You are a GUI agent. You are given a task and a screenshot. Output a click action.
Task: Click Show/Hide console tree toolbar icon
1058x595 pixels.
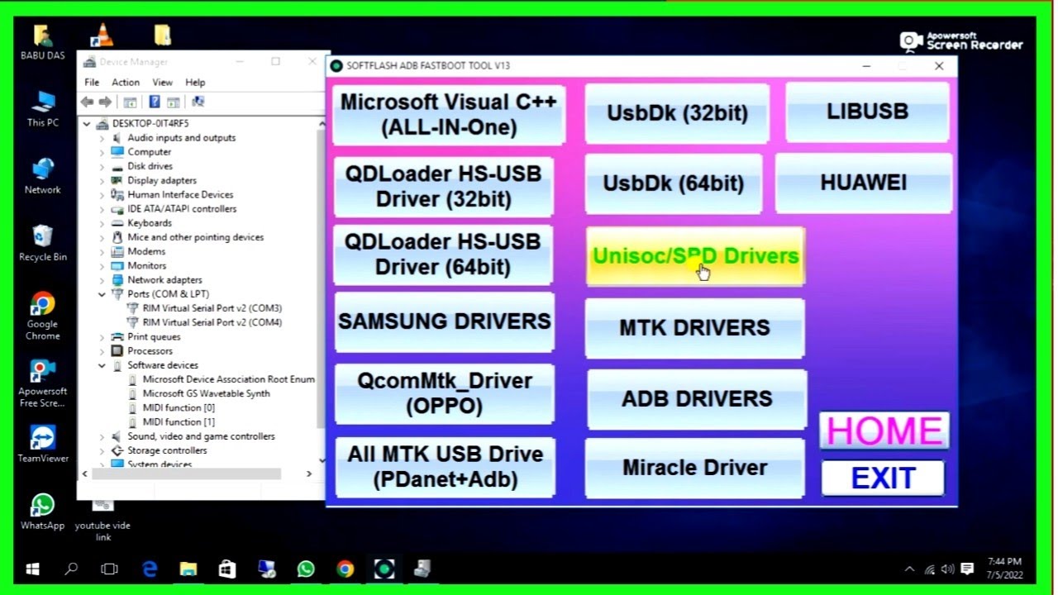click(x=130, y=102)
